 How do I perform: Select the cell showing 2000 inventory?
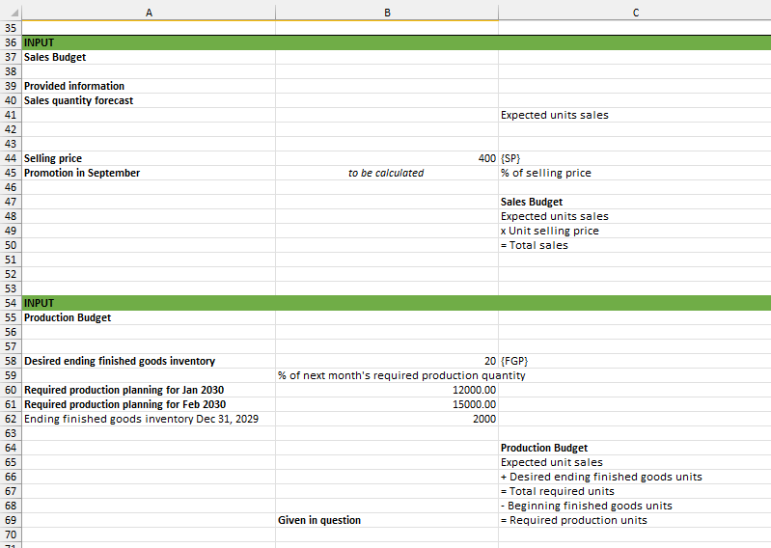click(386, 419)
